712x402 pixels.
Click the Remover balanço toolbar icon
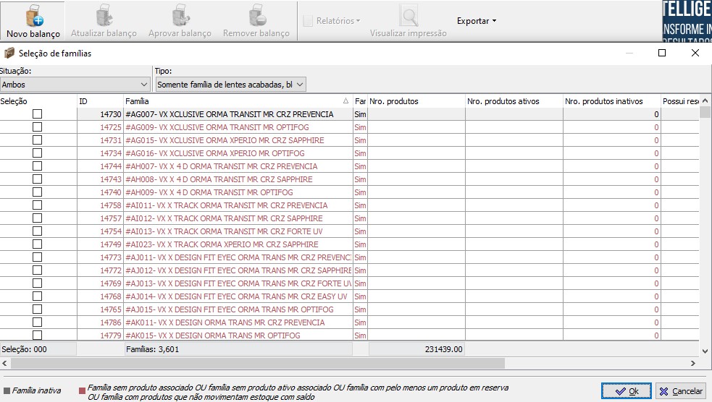257,15
